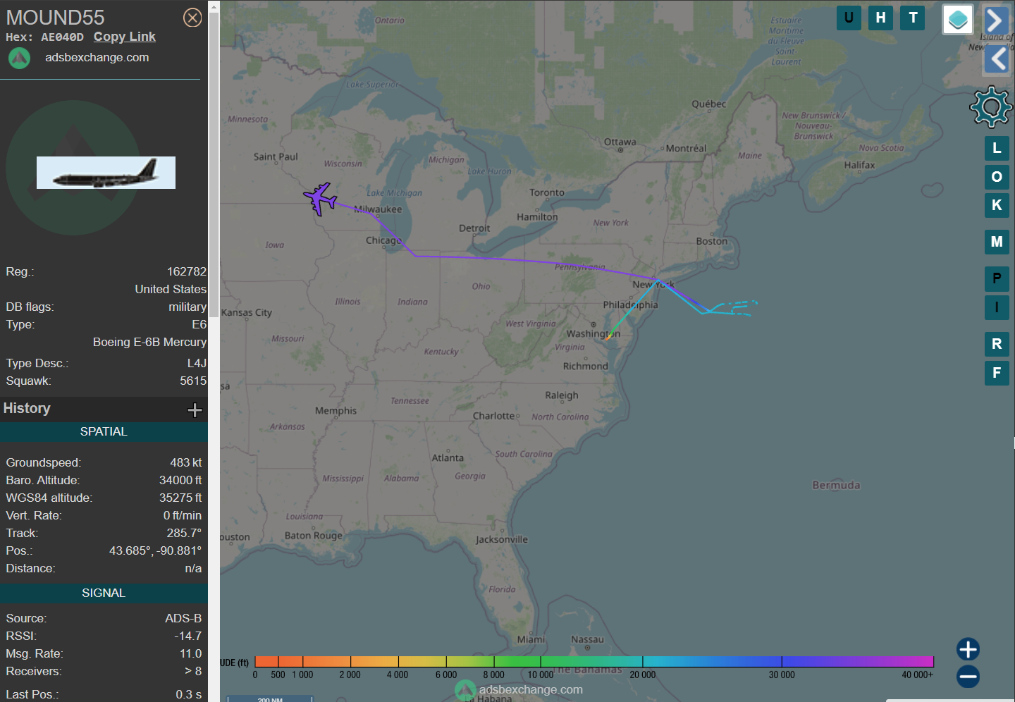Toggle the O map button

[x=997, y=177]
